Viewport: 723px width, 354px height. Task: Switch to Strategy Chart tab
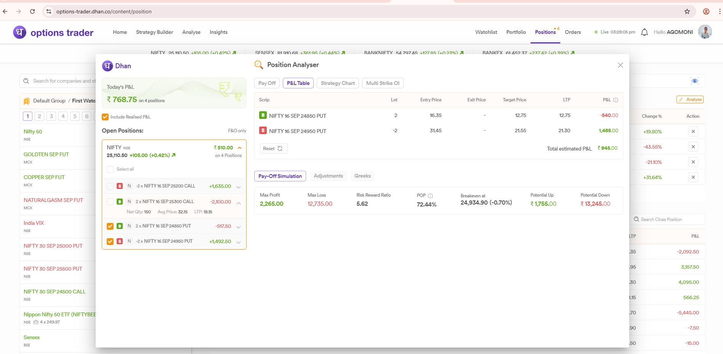pos(337,83)
